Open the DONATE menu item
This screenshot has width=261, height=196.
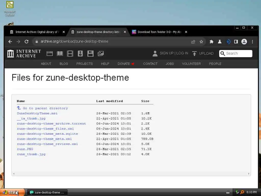click(126, 64)
